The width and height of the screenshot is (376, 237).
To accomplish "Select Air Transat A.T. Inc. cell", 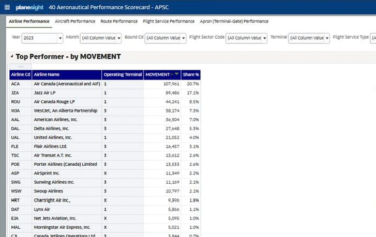I will coord(67,155).
